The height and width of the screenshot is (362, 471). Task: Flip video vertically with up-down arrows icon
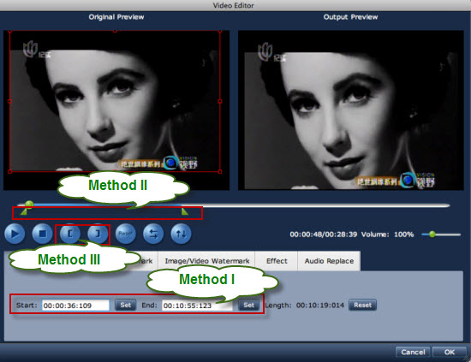pos(181,234)
